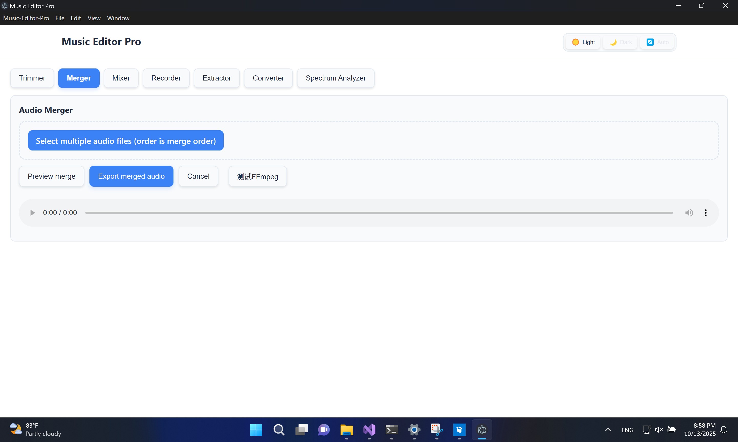Mute the audio player volume
738x442 pixels.
click(x=689, y=213)
